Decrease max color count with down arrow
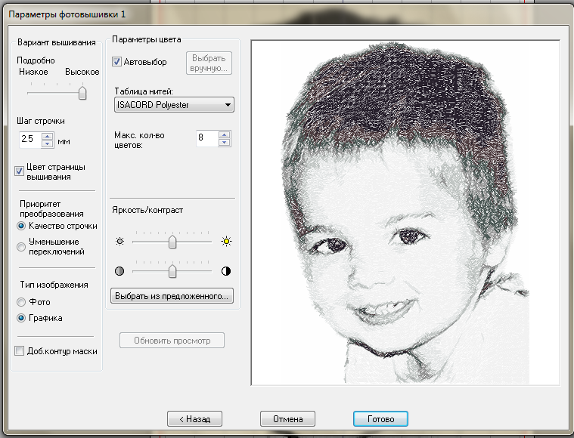This screenshot has width=574, height=438. (224, 142)
